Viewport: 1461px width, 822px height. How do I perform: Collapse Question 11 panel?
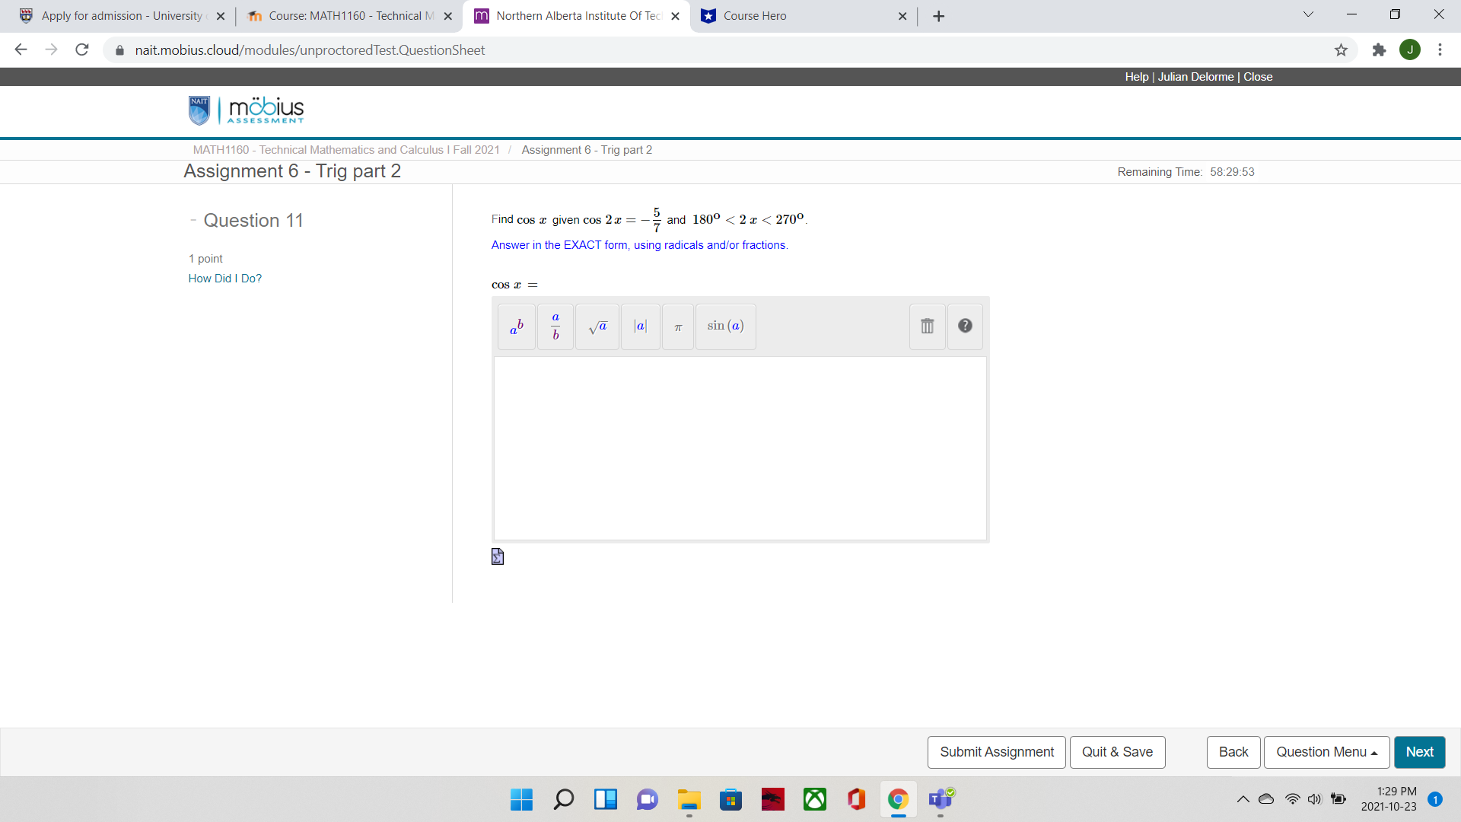tap(193, 220)
